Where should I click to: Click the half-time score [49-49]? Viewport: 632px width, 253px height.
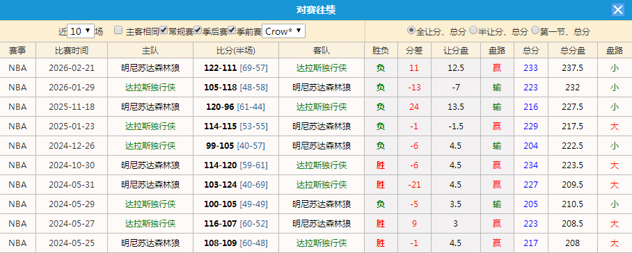coord(253,204)
